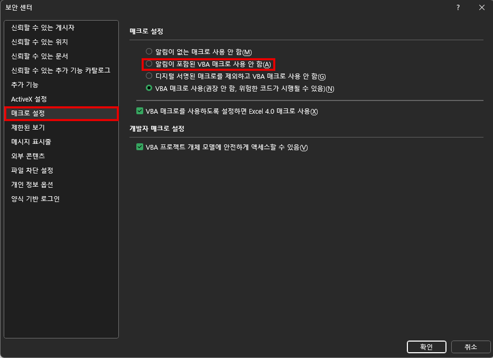Go to 추가 기능 section

61,85
